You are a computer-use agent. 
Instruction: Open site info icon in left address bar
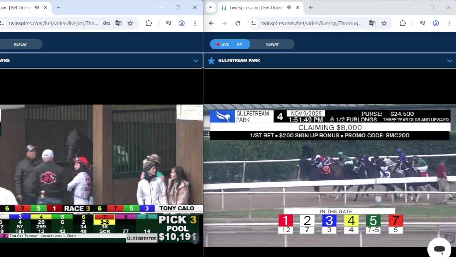point(2,23)
